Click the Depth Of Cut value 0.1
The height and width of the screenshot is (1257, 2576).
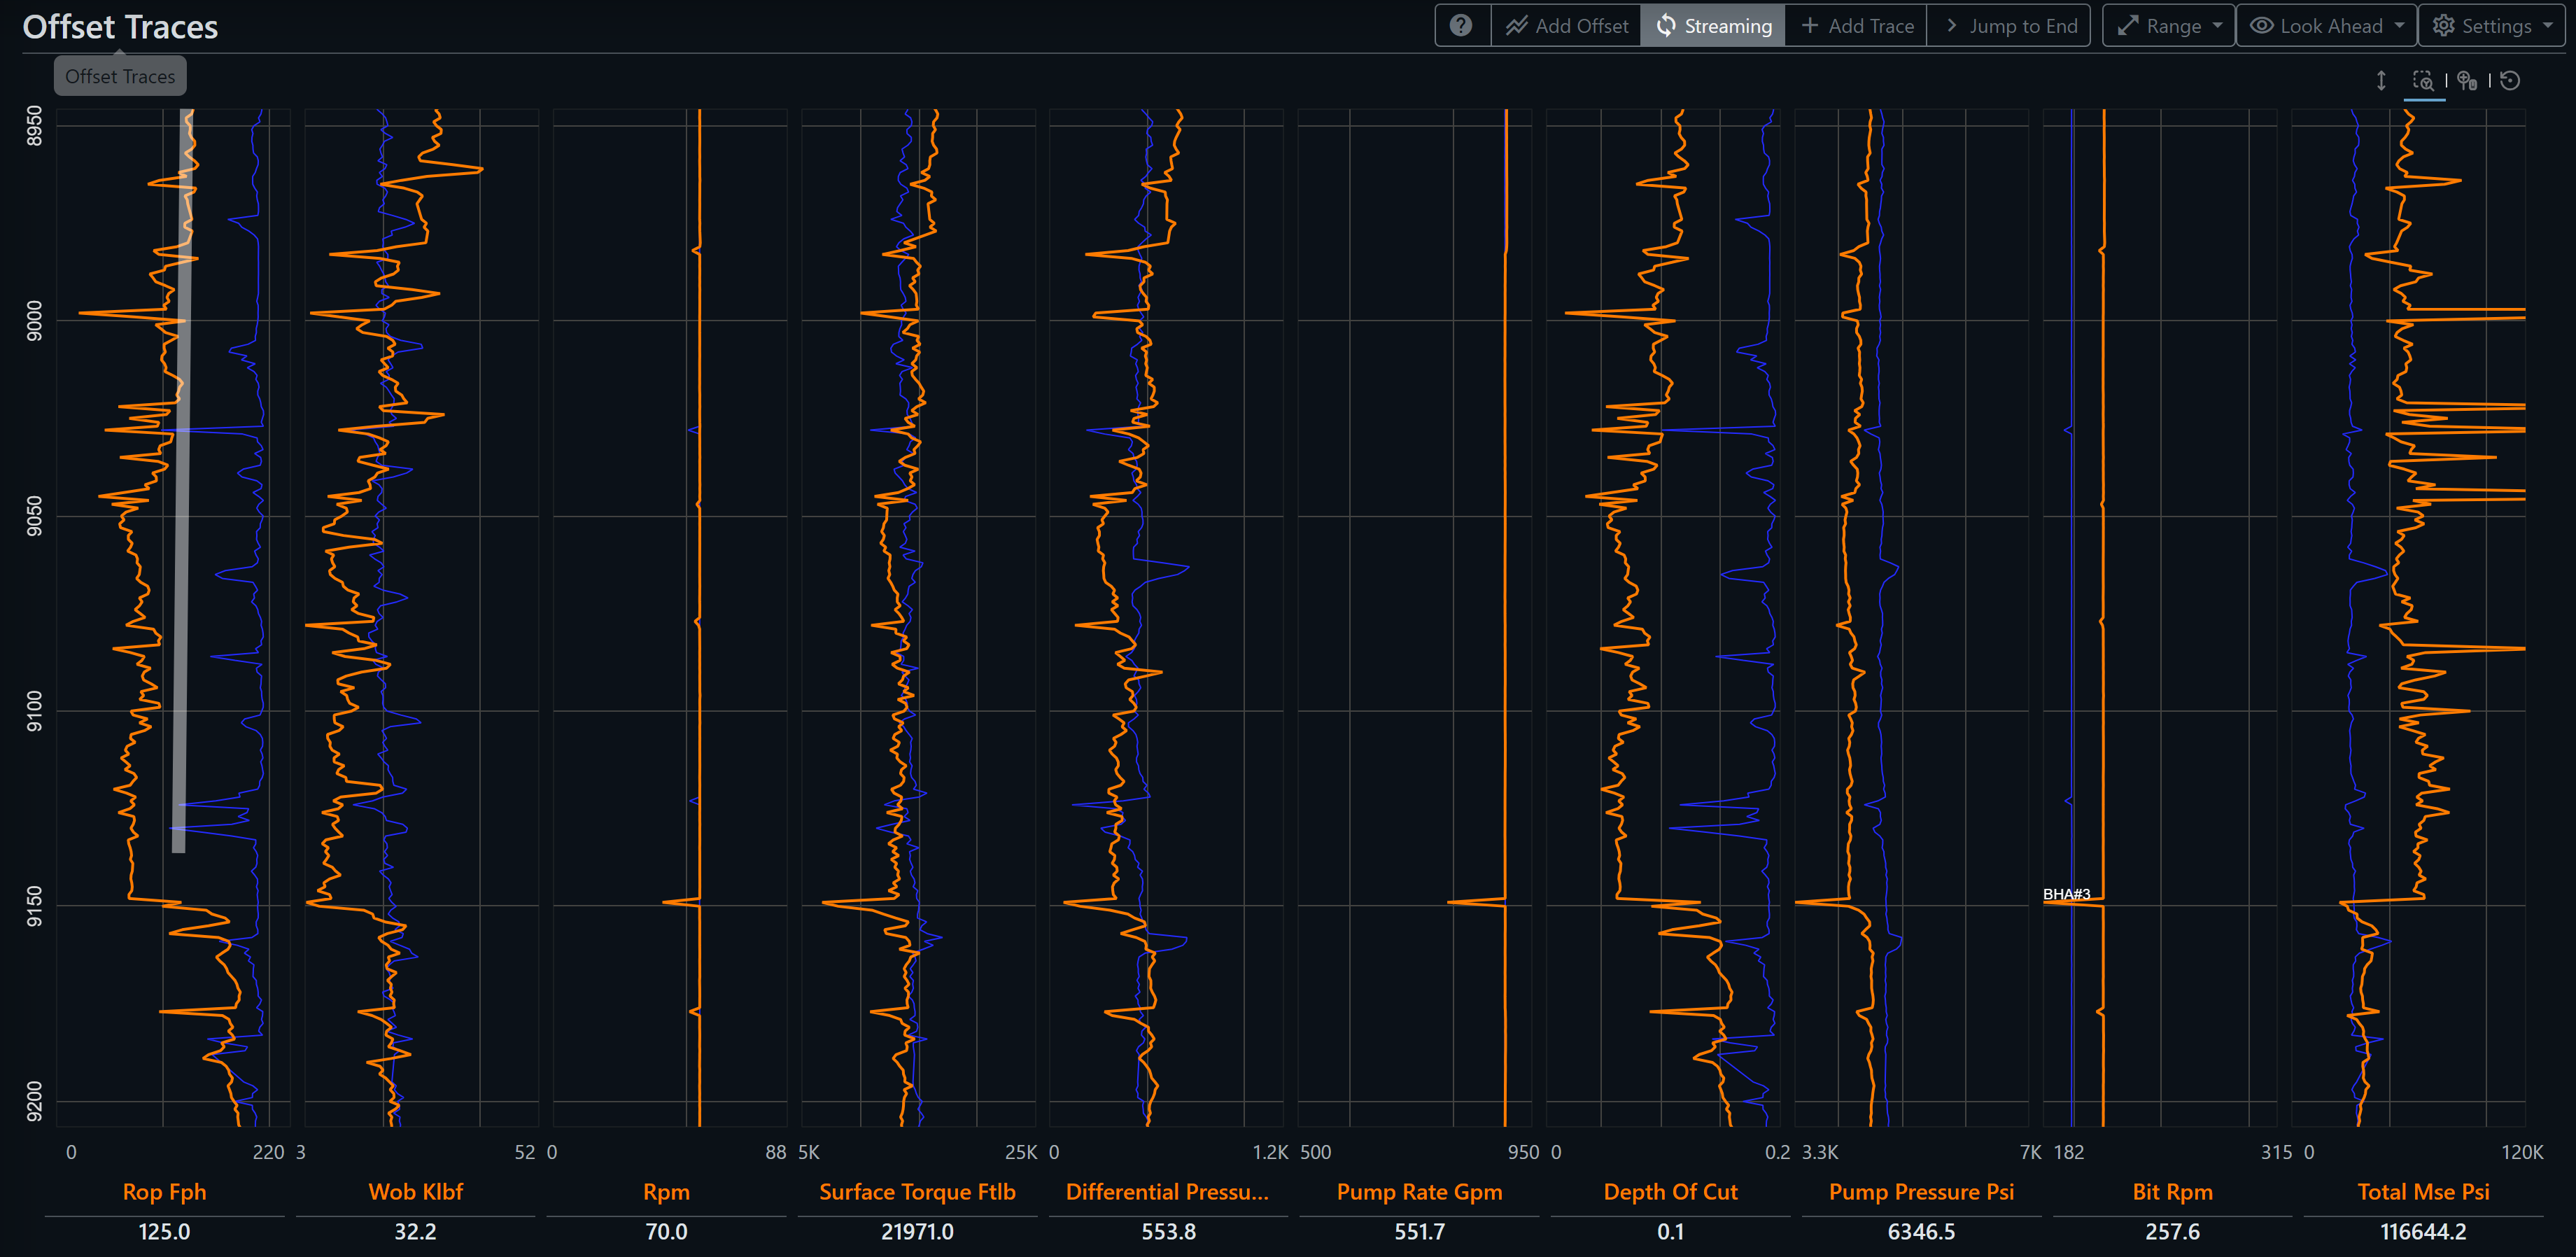click(1670, 1232)
